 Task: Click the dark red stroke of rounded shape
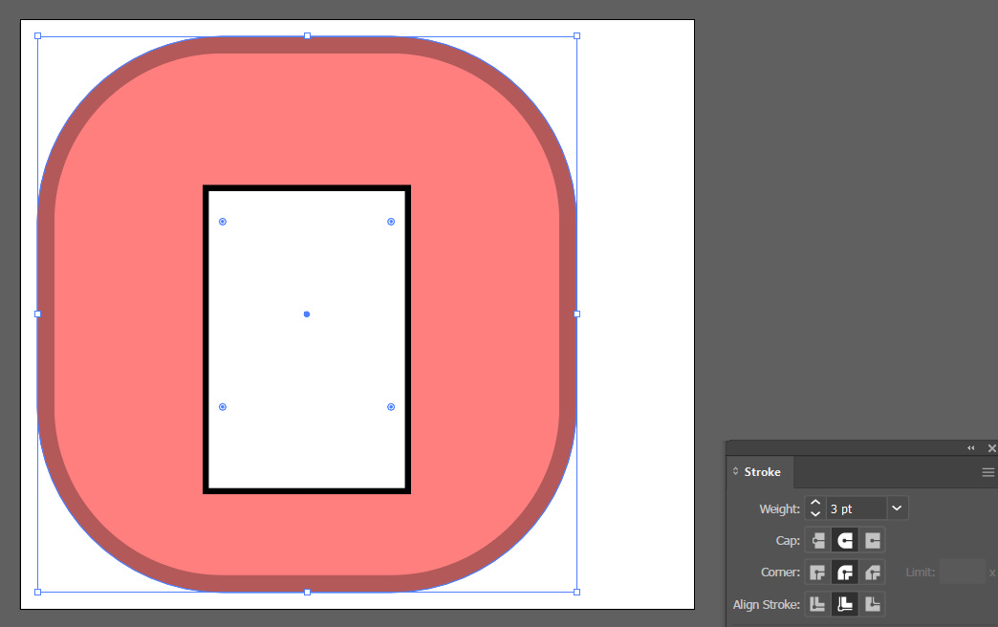click(307, 45)
